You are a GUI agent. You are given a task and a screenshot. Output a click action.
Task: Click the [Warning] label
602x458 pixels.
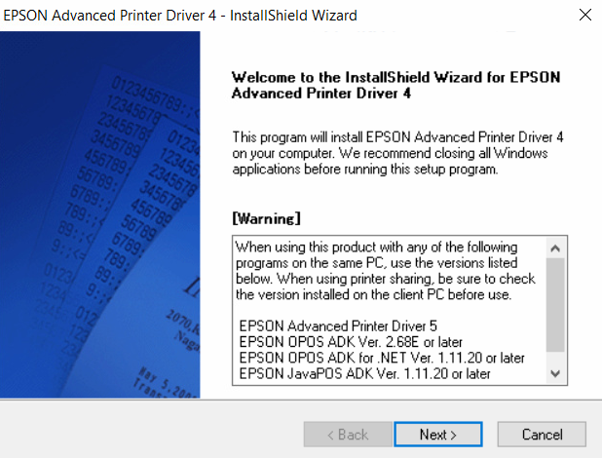pyautogui.click(x=266, y=216)
